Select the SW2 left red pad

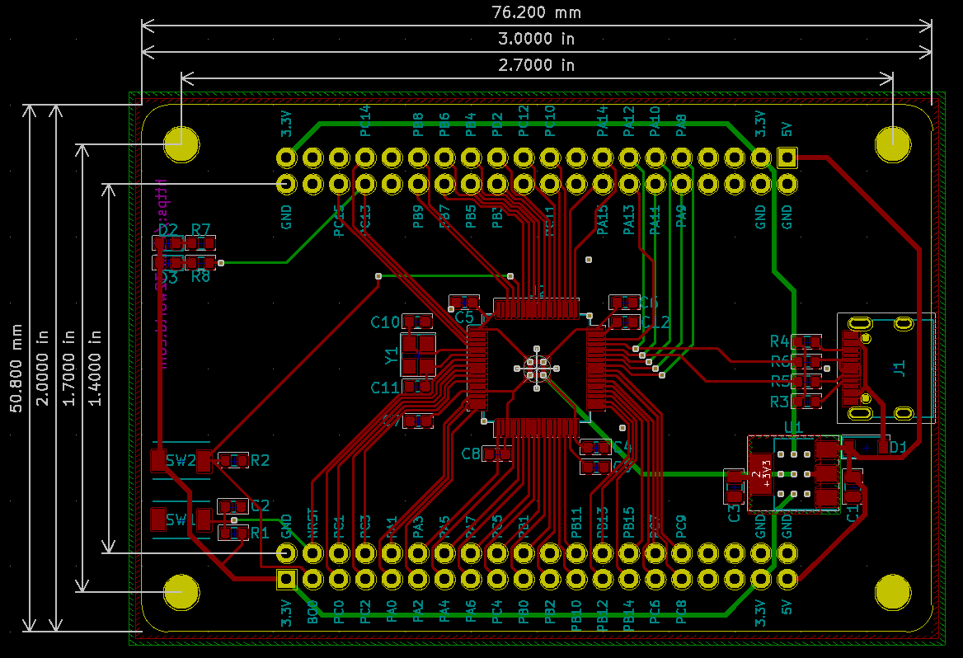pyautogui.click(x=158, y=460)
